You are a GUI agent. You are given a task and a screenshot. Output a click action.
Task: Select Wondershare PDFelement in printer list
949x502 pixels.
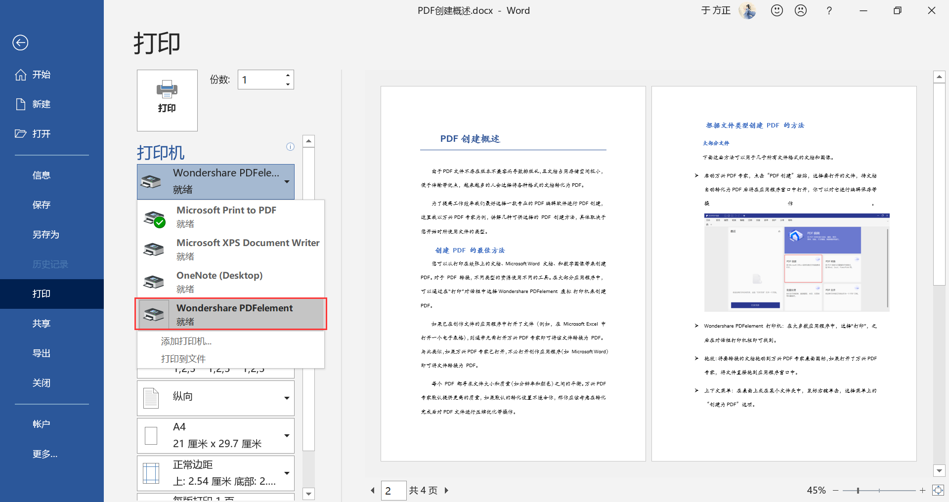pos(231,314)
